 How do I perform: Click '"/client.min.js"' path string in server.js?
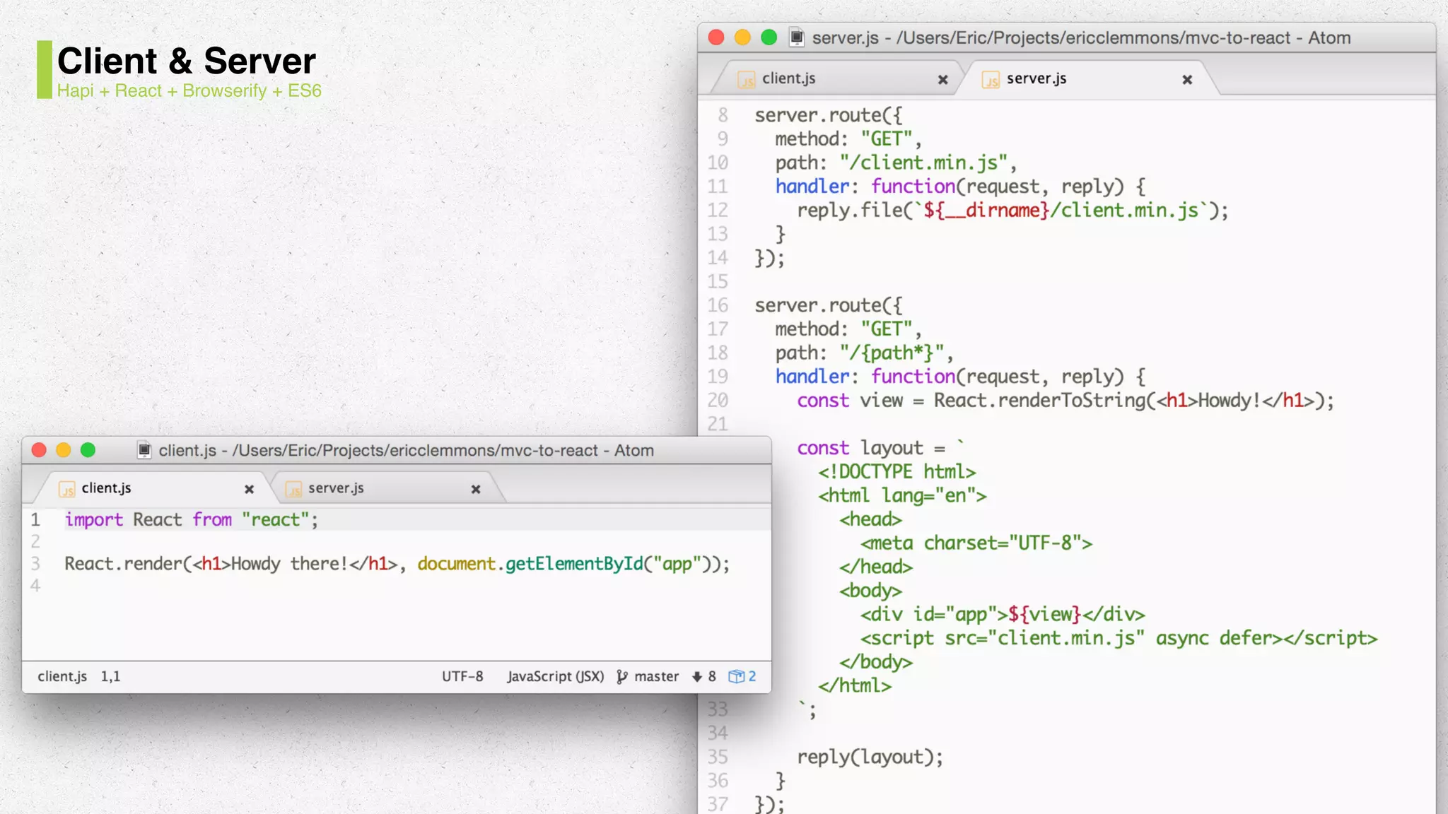coord(923,163)
